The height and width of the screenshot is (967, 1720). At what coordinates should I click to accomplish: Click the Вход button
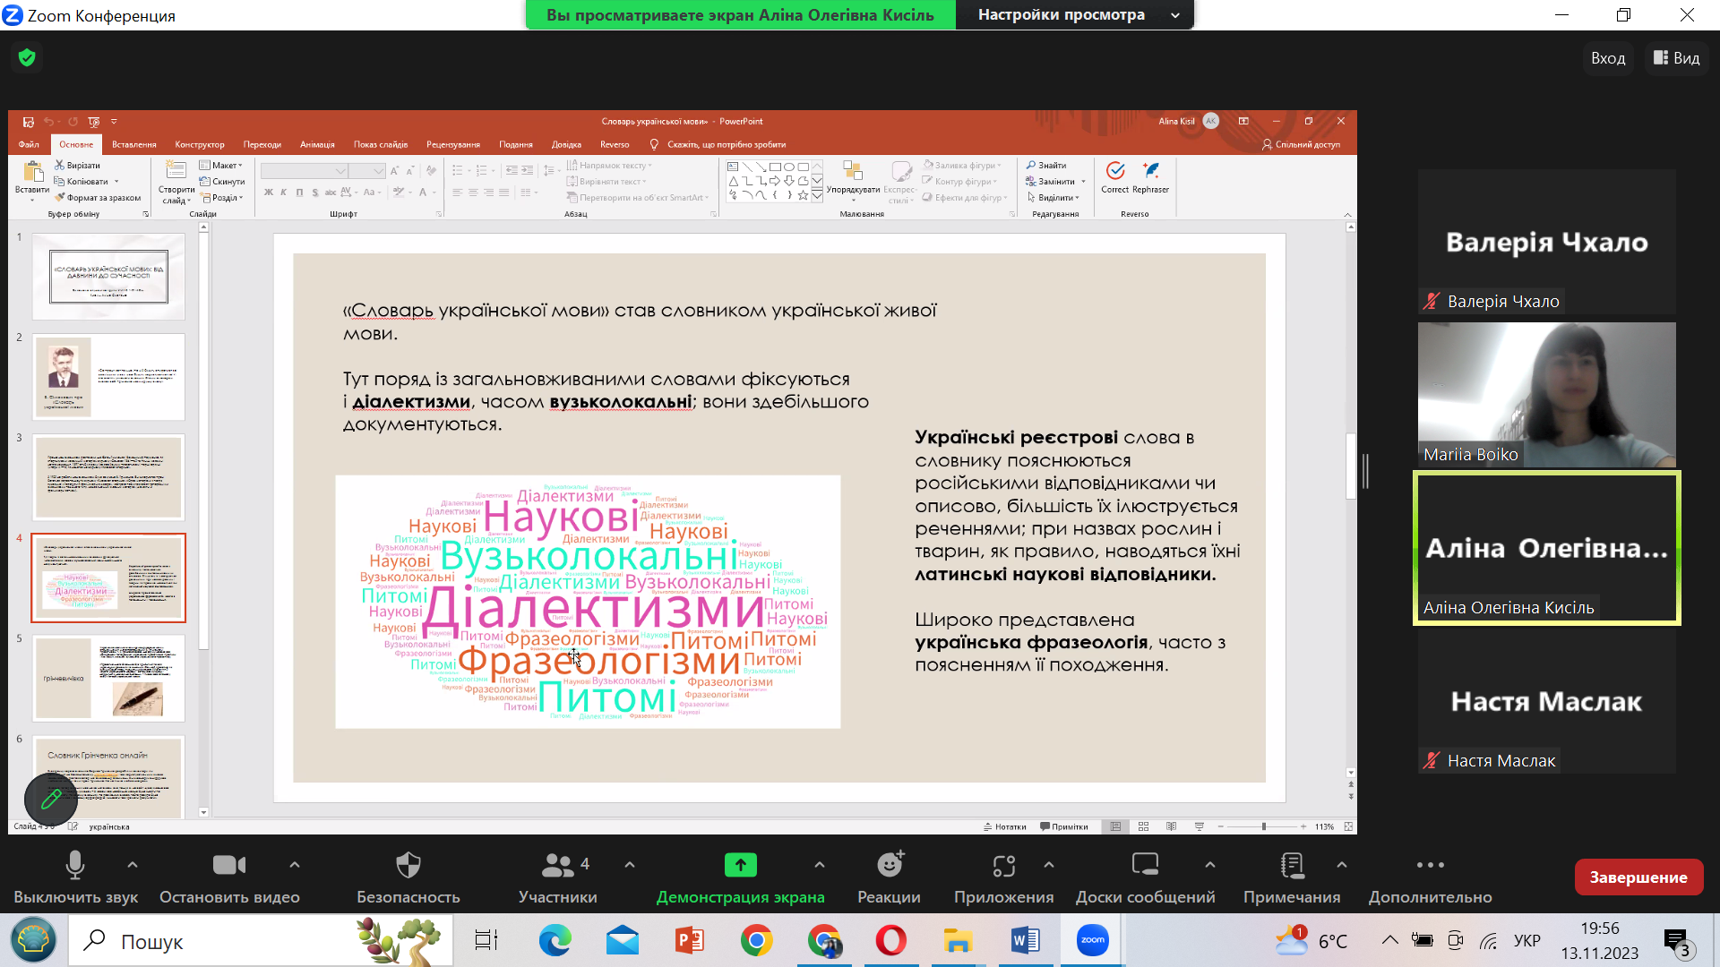coord(1607,58)
